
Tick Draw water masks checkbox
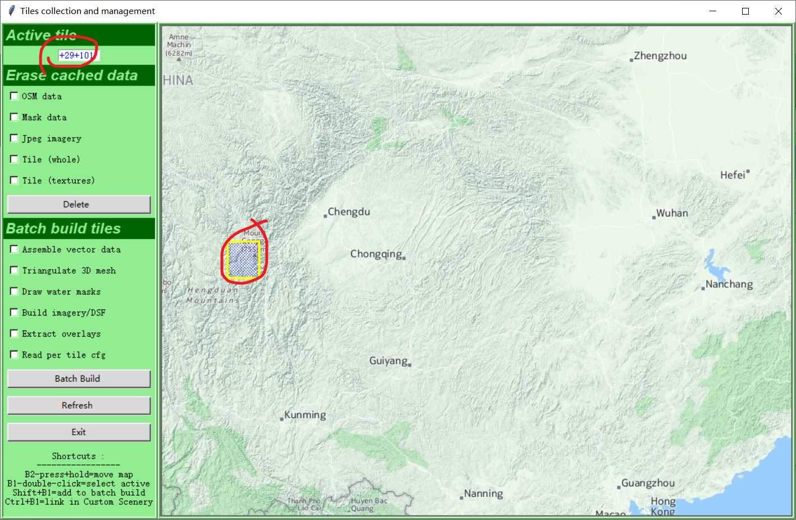[14, 291]
